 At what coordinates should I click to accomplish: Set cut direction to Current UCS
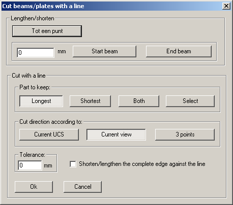click(49, 134)
